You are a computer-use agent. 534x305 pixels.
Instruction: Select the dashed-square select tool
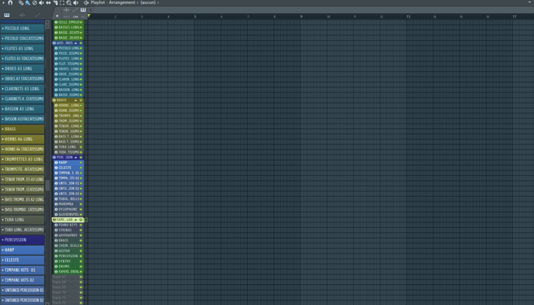click(62, 3)
